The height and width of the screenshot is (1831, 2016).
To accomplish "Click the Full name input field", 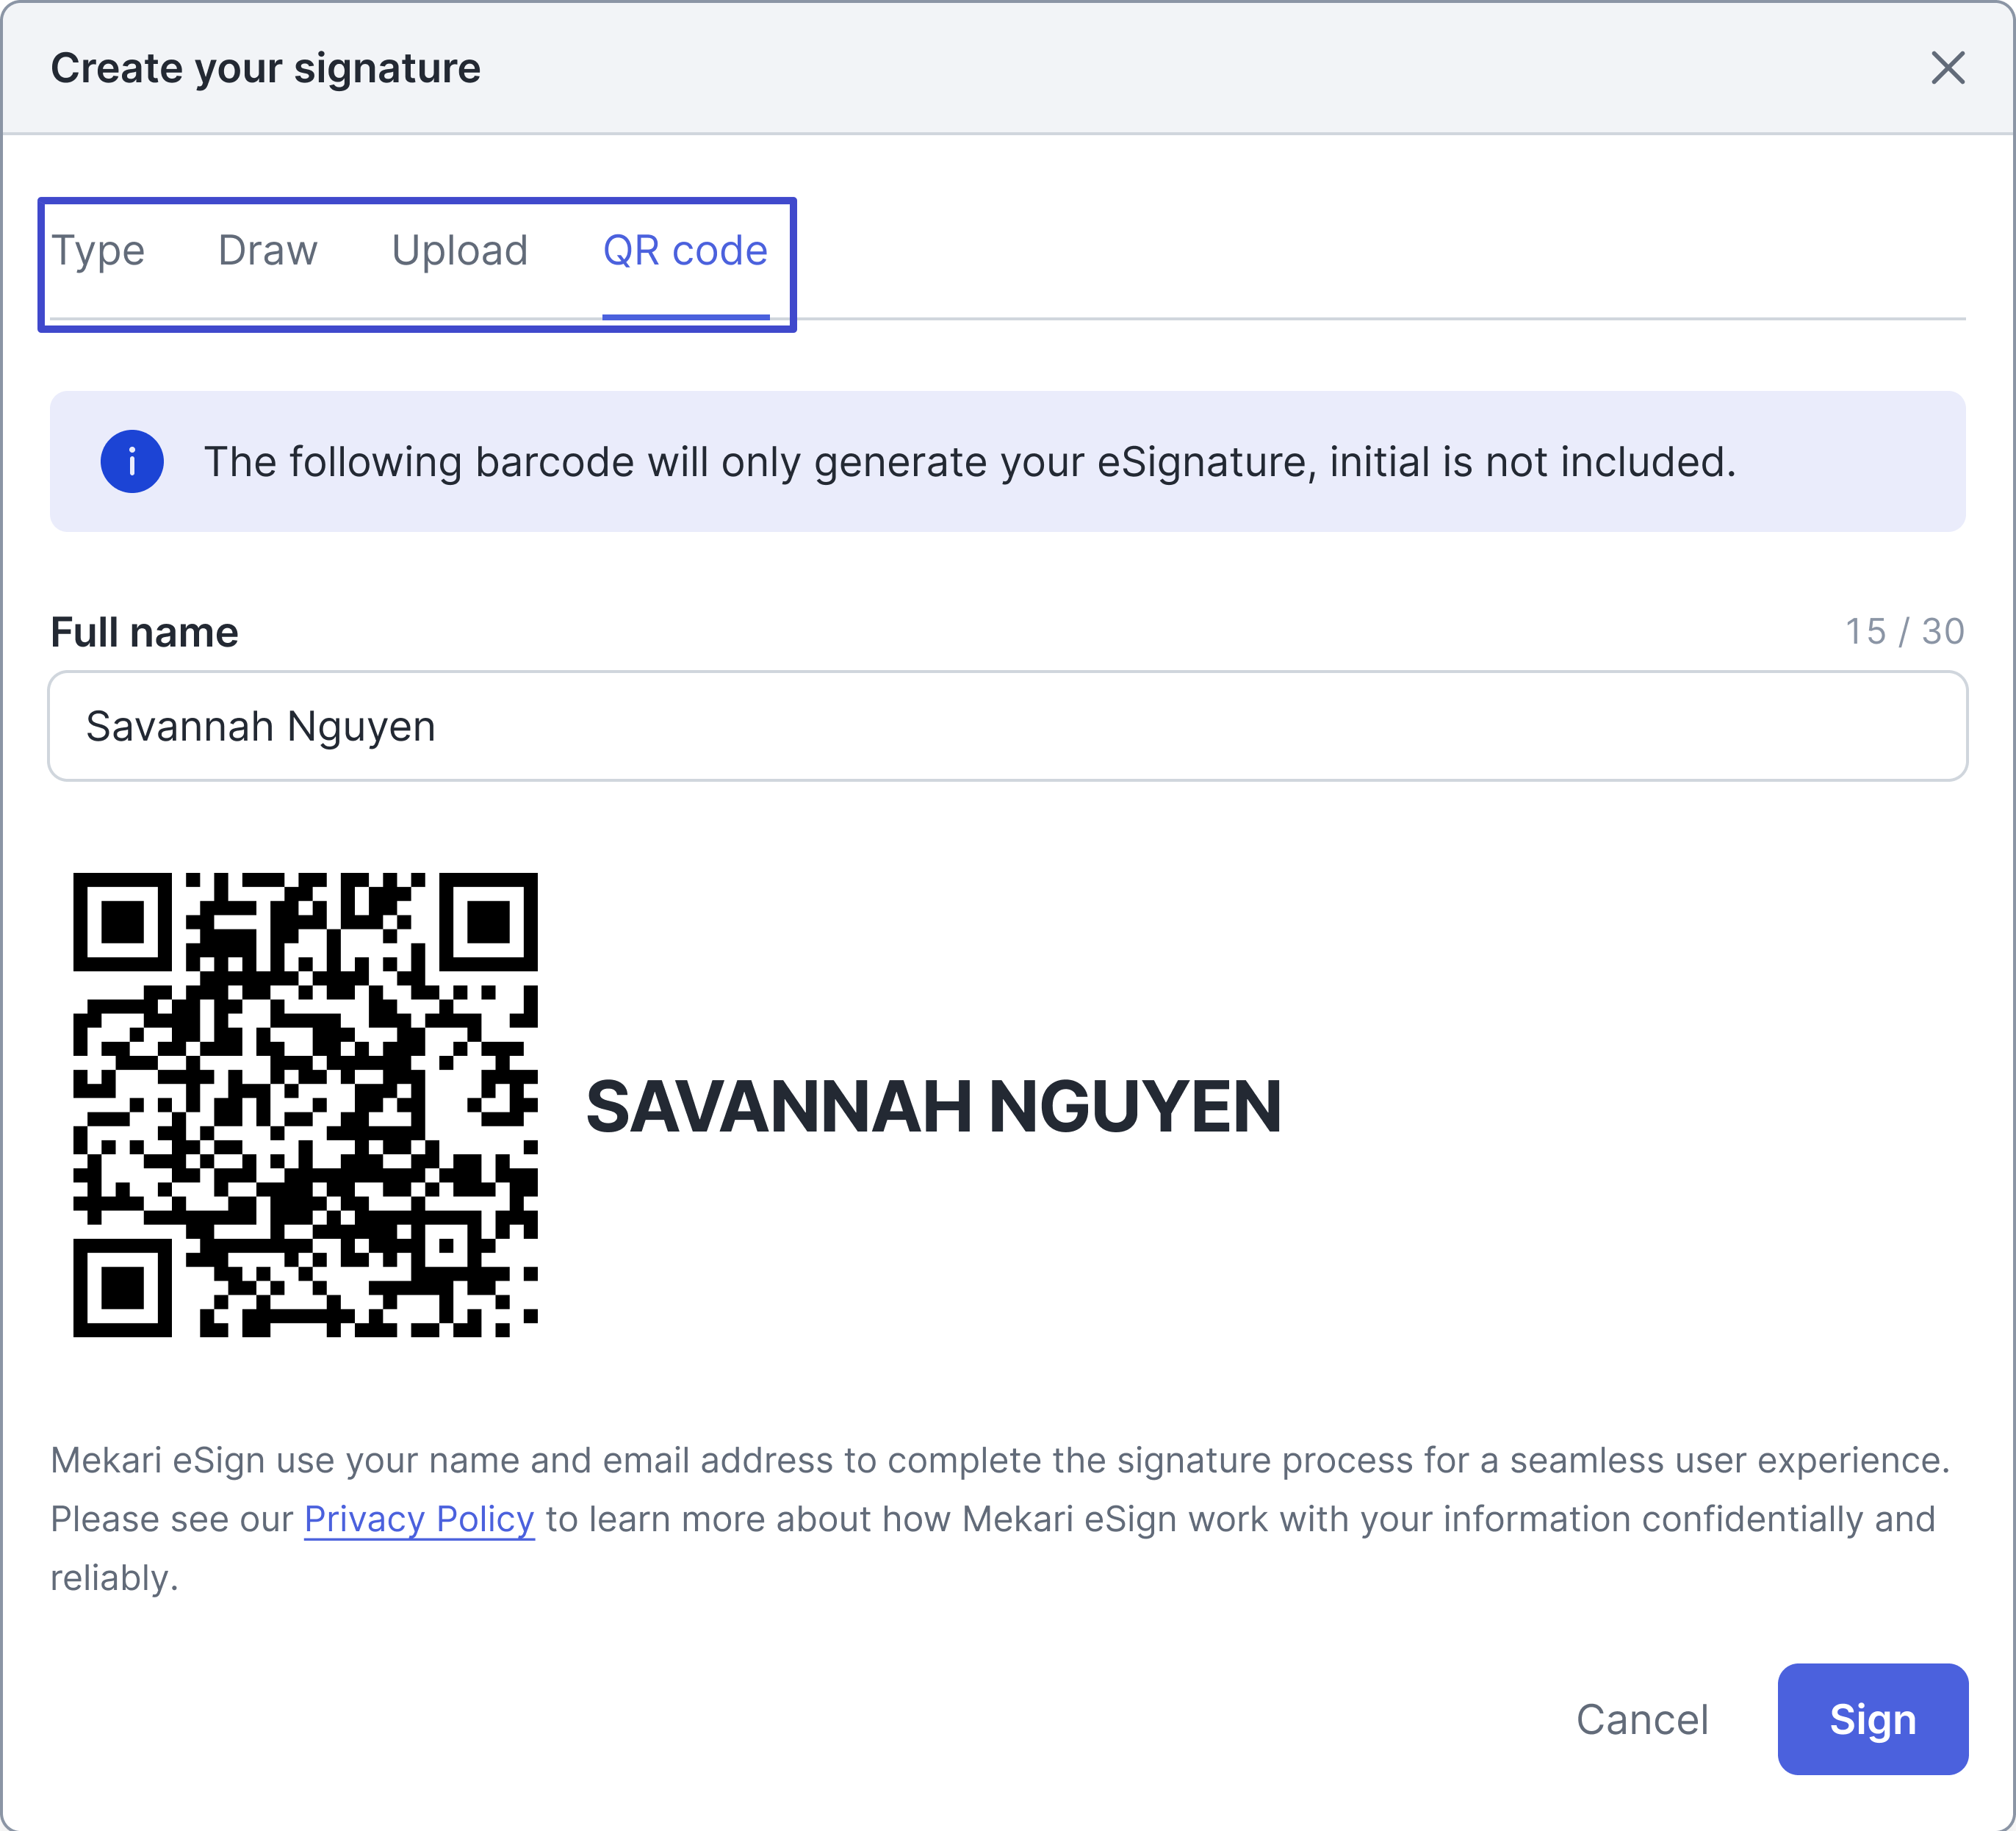I will (x=1007, y=726).
